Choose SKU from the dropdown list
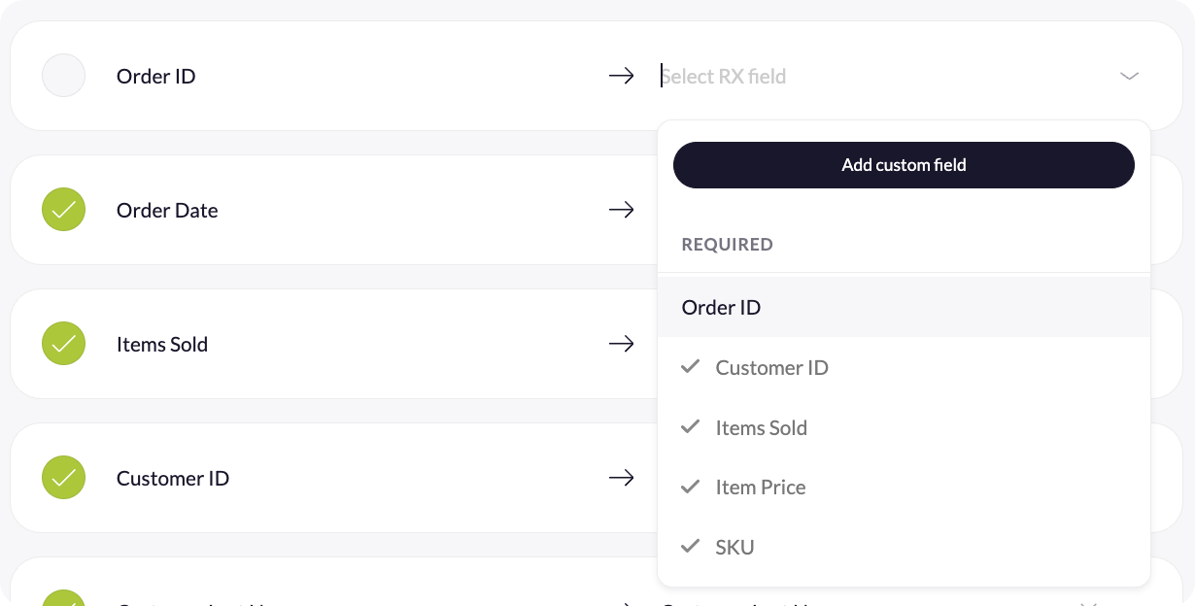 (734, 548)
